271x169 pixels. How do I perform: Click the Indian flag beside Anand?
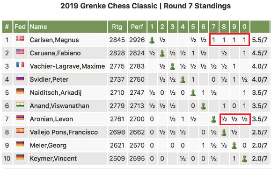pos(20,104)
